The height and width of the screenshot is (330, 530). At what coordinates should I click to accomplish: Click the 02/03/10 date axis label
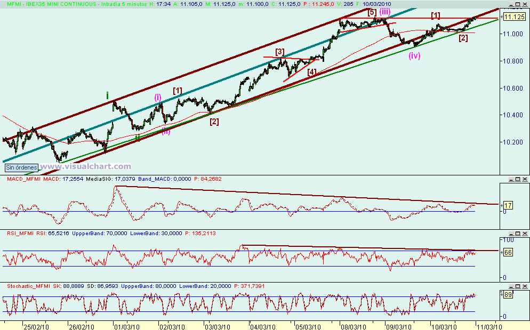tap(172, 327)
